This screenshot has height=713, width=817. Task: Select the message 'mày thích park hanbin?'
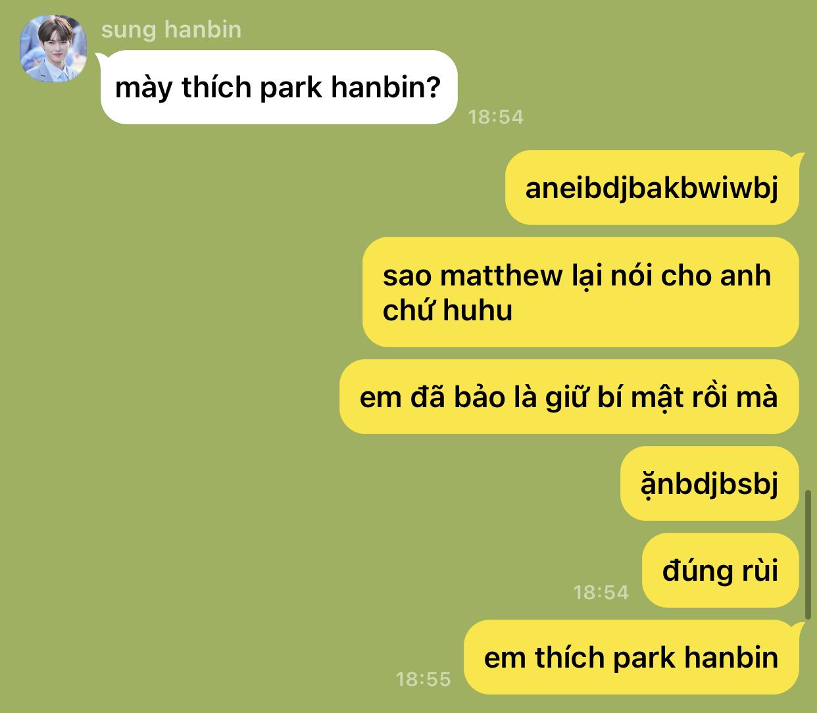pyautogui.click(x=278, y=87)
